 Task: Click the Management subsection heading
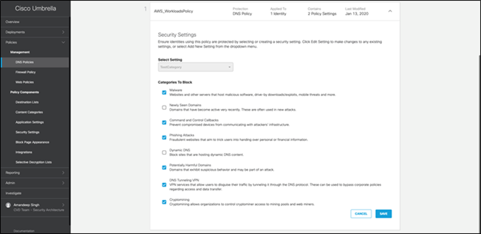20,52
